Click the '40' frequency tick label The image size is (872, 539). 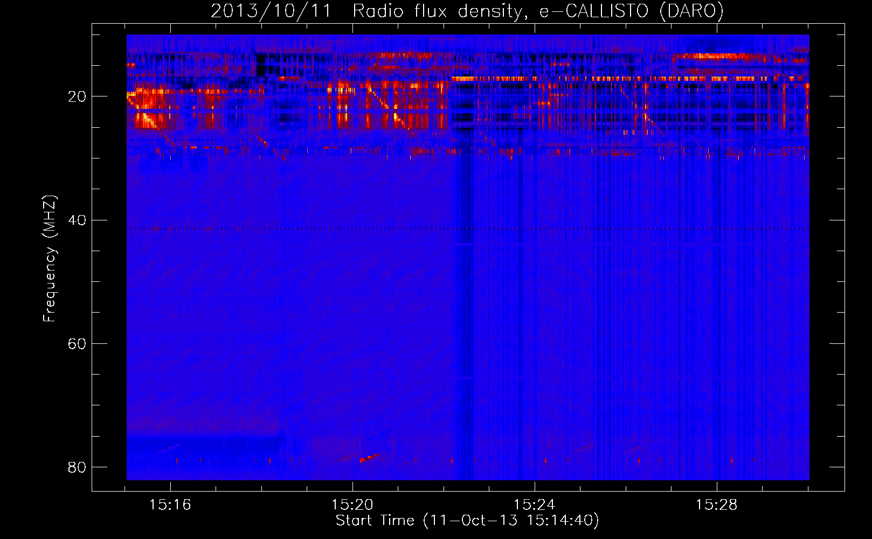pos(77,220)
